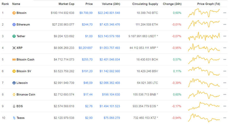Click the Bitcoin coin logo icon

[14, 13]
